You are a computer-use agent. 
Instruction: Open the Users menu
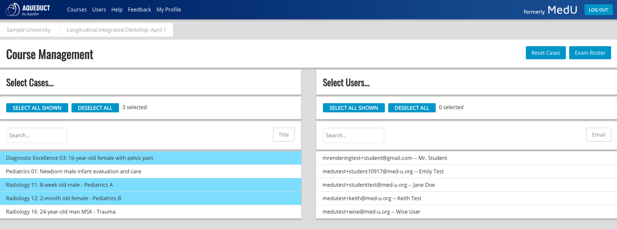pyautogui.click(x=99, y=10)
